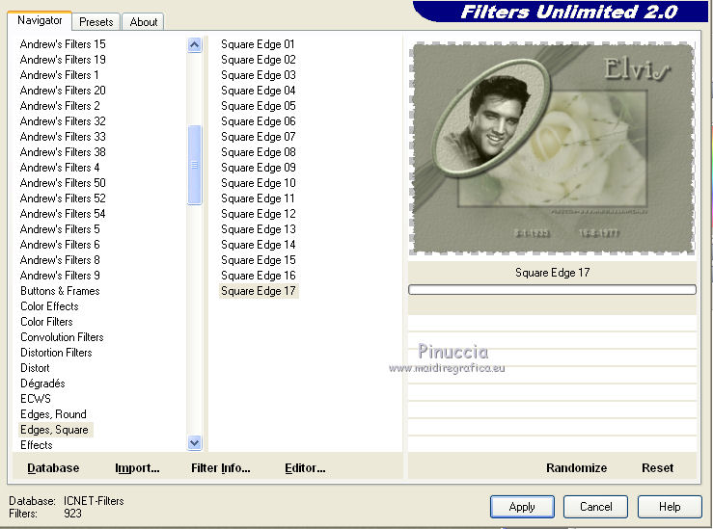Select Andrew's Filters 1 category
The height and width of the screenshot is (529, 713).
point(59,75)
